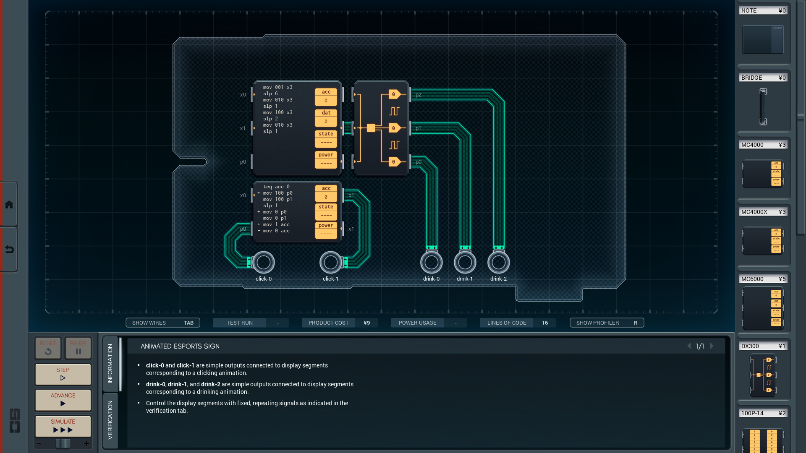
Task: Pick the MC6000 microcontroller part
Action: (x=763, y=308)
